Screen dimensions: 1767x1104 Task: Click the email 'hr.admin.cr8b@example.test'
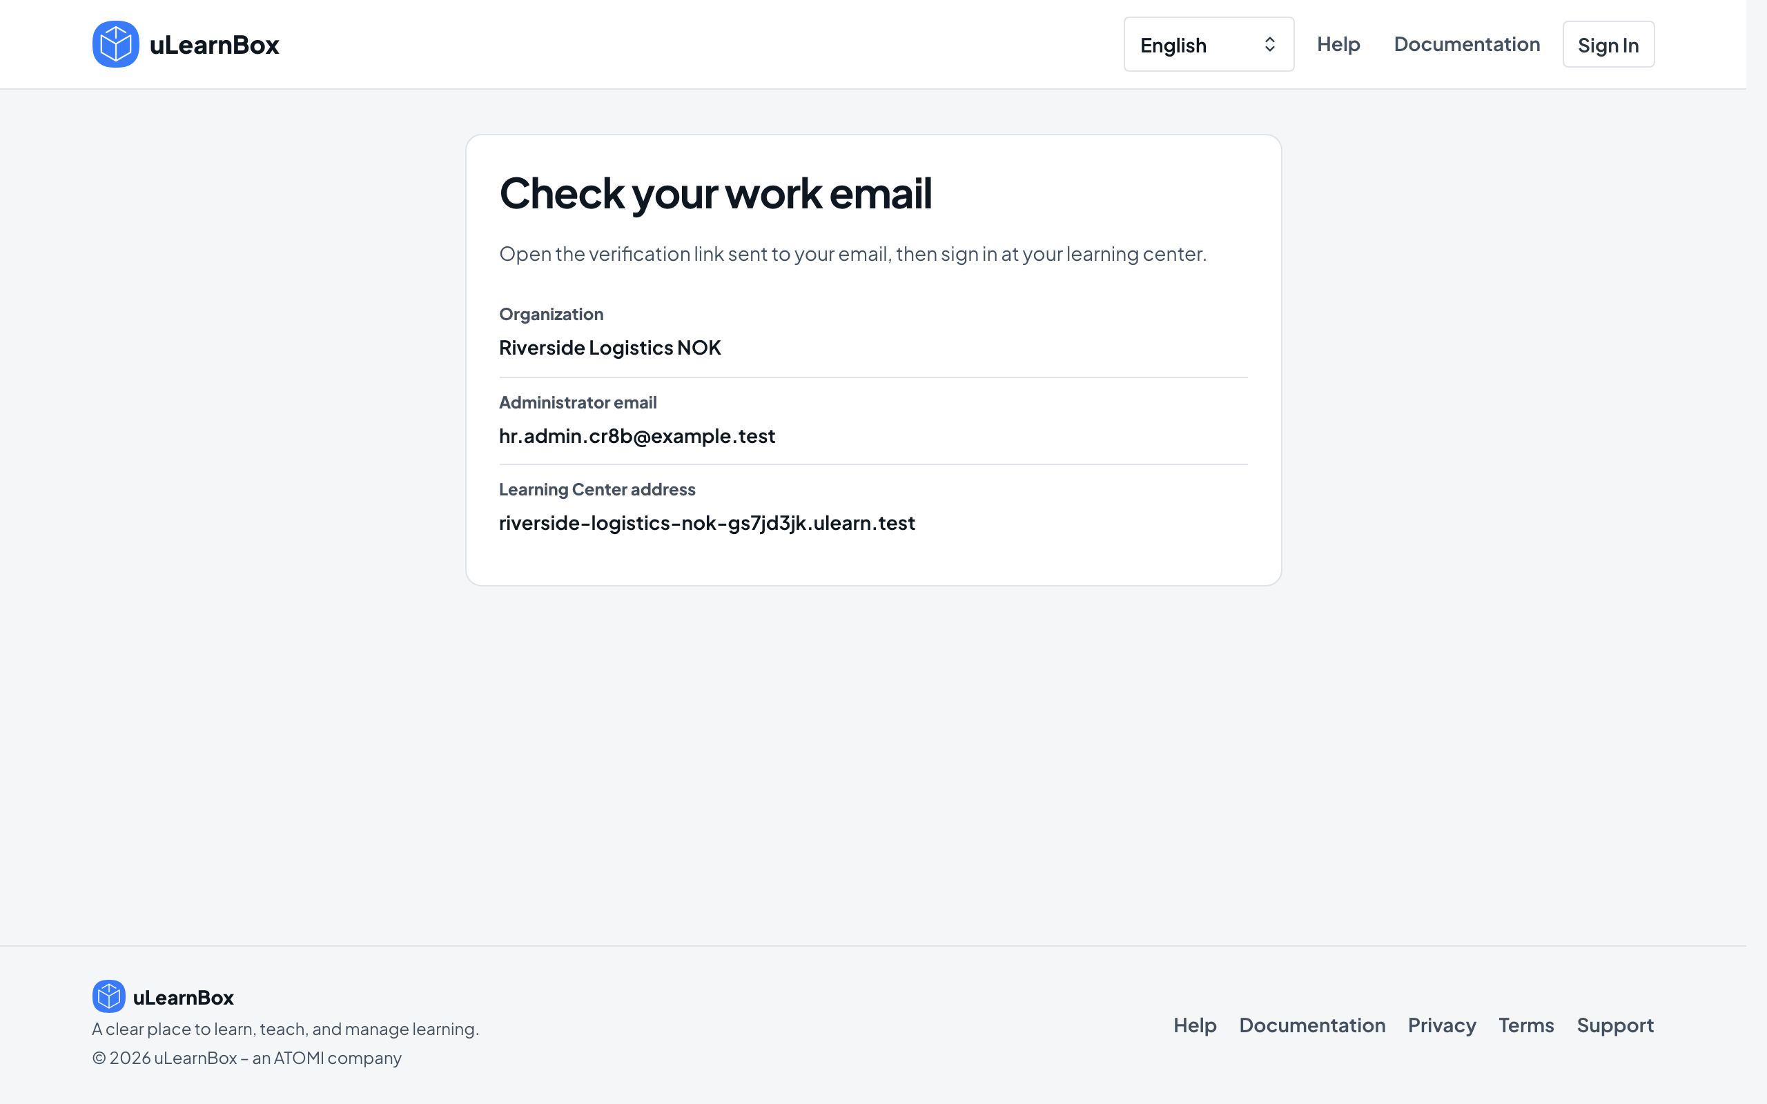click(x=636, y=436)
